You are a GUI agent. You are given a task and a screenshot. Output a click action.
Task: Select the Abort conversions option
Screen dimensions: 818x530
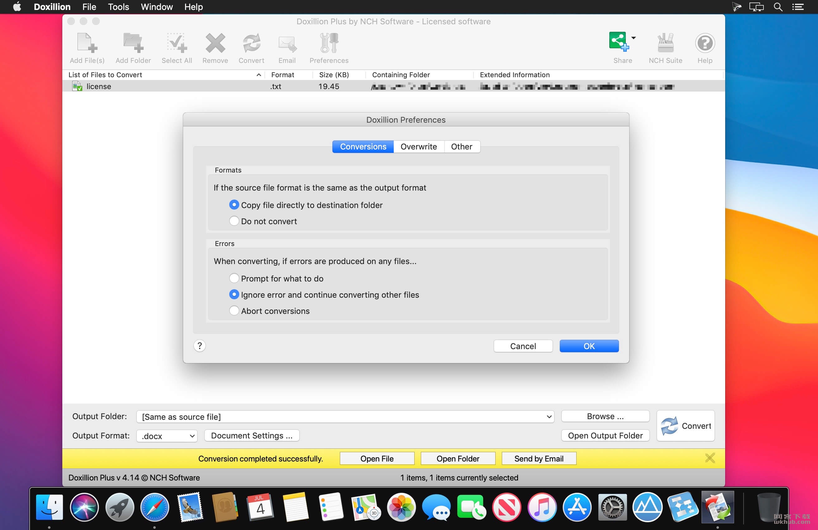pos(234,310)
